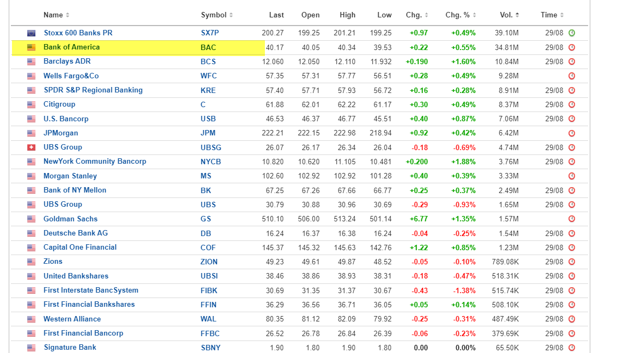This screenshot has width=641, height=353.
Task: Open Bank of NY Mellon link
Action: pos(75,190)
